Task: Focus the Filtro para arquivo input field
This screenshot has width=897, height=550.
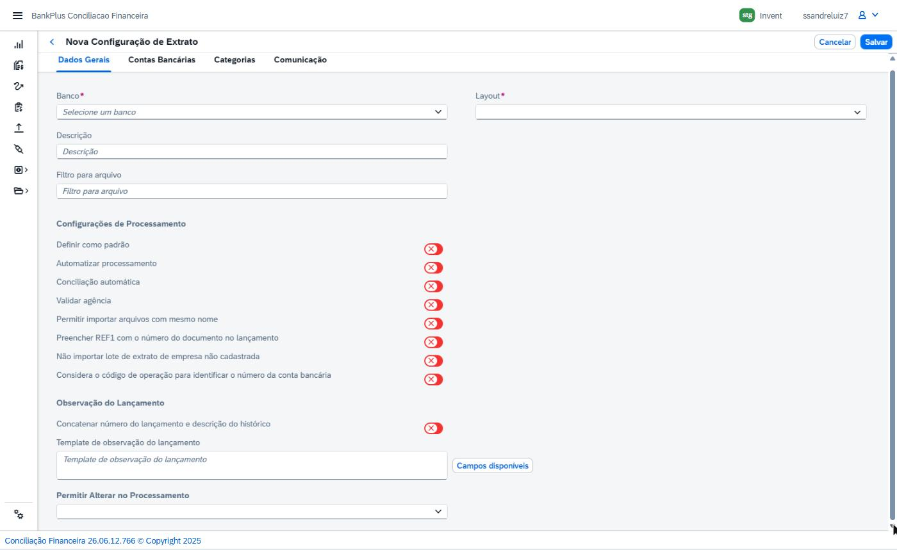Action: pyautogui.click(x=252, y=191)
